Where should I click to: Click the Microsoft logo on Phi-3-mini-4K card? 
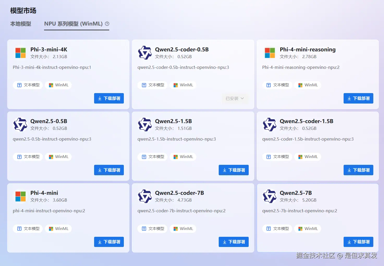[20, 53]
